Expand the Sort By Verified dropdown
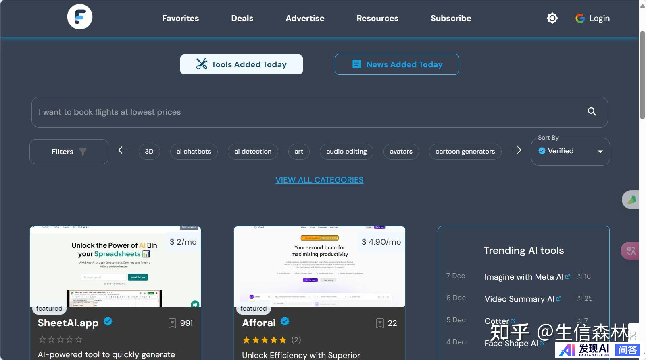Image resolution: width=646 pixels, height=360 pixels. 570,152
